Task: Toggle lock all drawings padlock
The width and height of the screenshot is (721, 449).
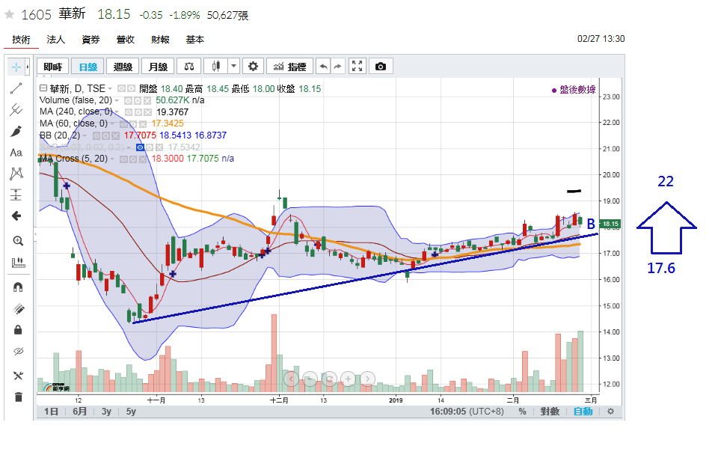Action: point(18,330)
